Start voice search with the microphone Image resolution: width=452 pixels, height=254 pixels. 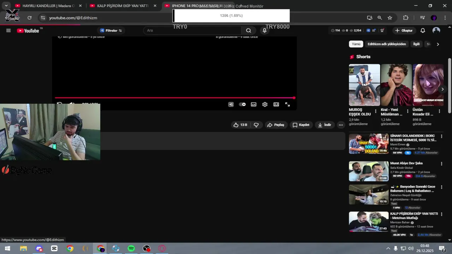point(264,30)
